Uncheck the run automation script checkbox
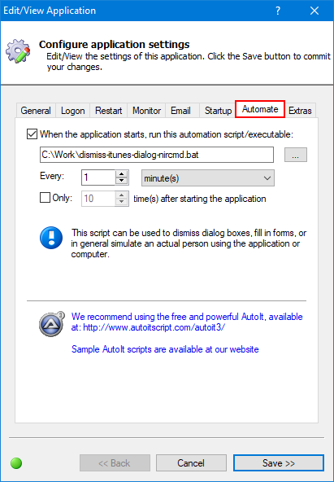Viewport: 334px width, 482px height. (x=32, y=134)
